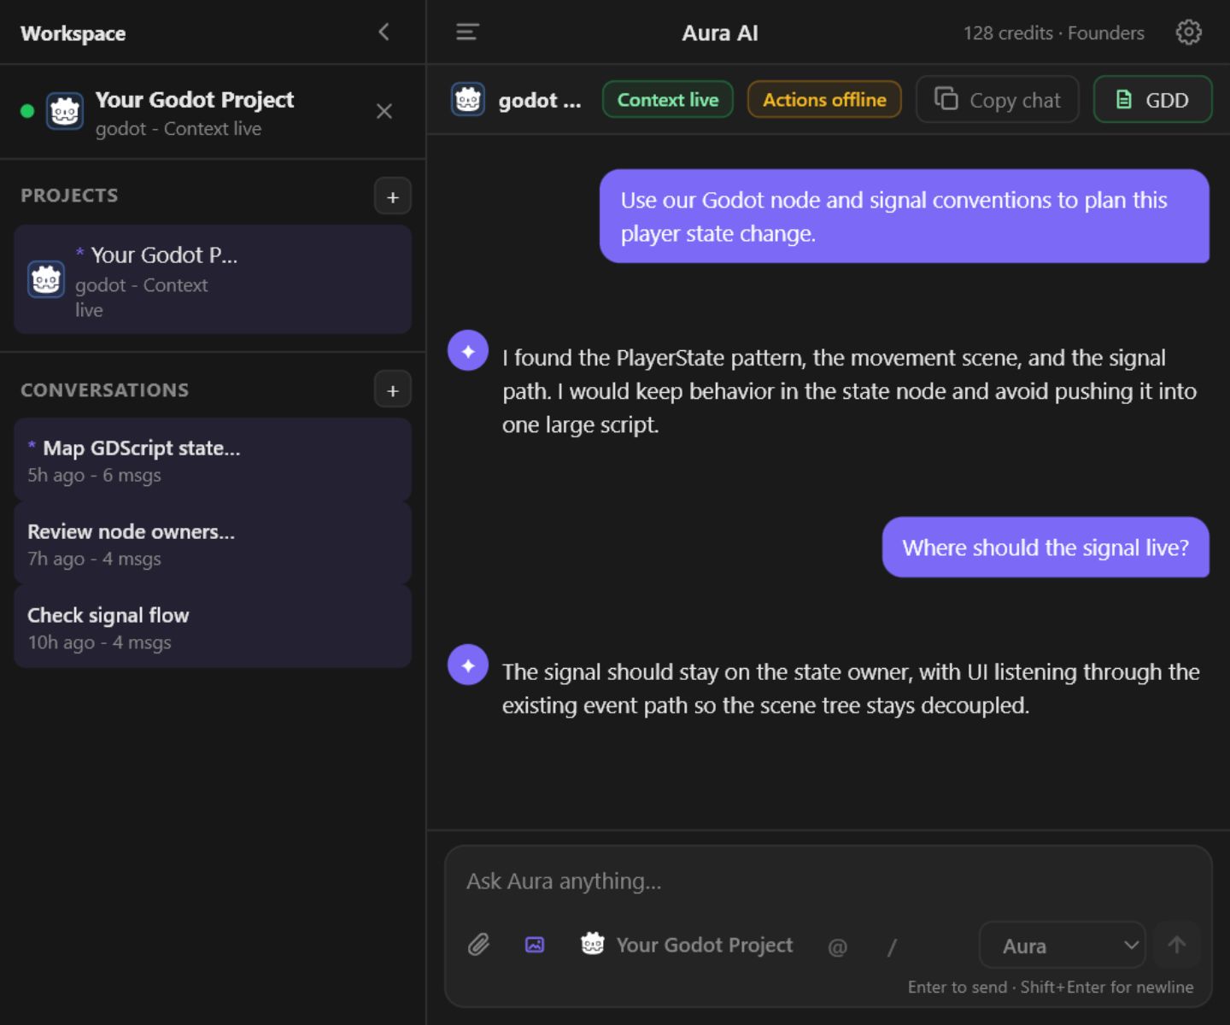Click the Where should the signal live? message
The width and height of the screenshot is (1230, 1025).
coord(1045,548)
